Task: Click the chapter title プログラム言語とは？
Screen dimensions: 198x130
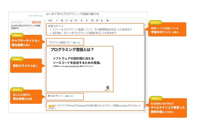Action: [60, 43]
